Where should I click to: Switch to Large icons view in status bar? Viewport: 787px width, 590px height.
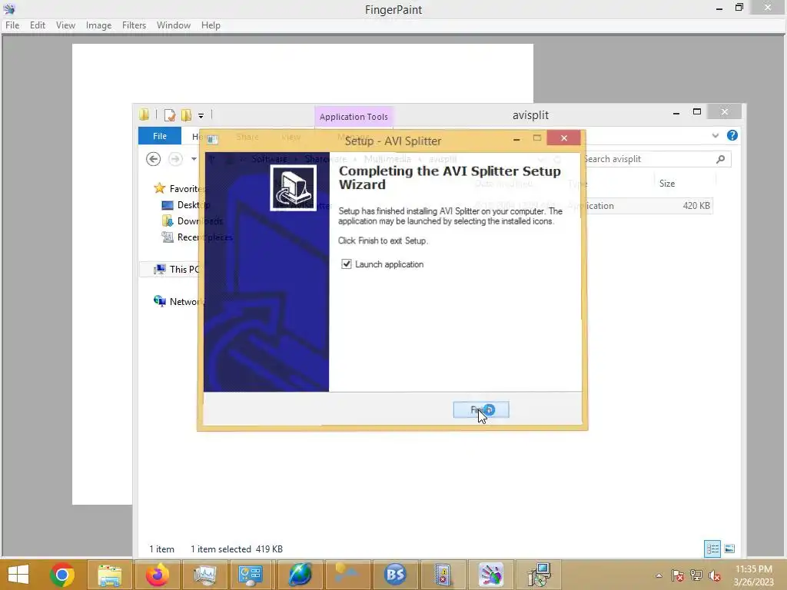coord(730,549)
